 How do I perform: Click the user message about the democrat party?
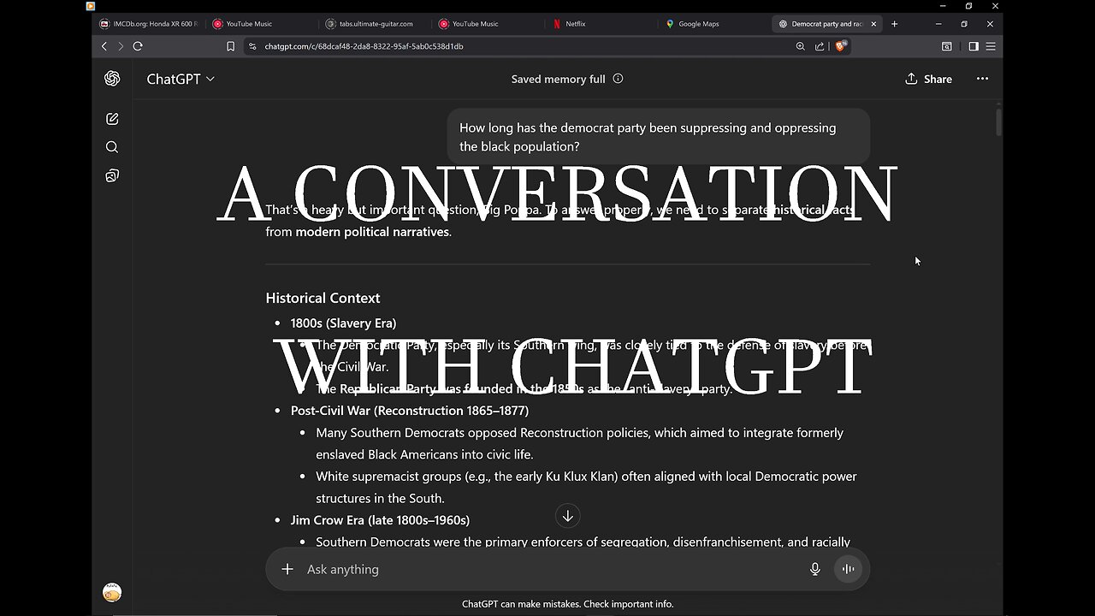[x=659, y=137]
